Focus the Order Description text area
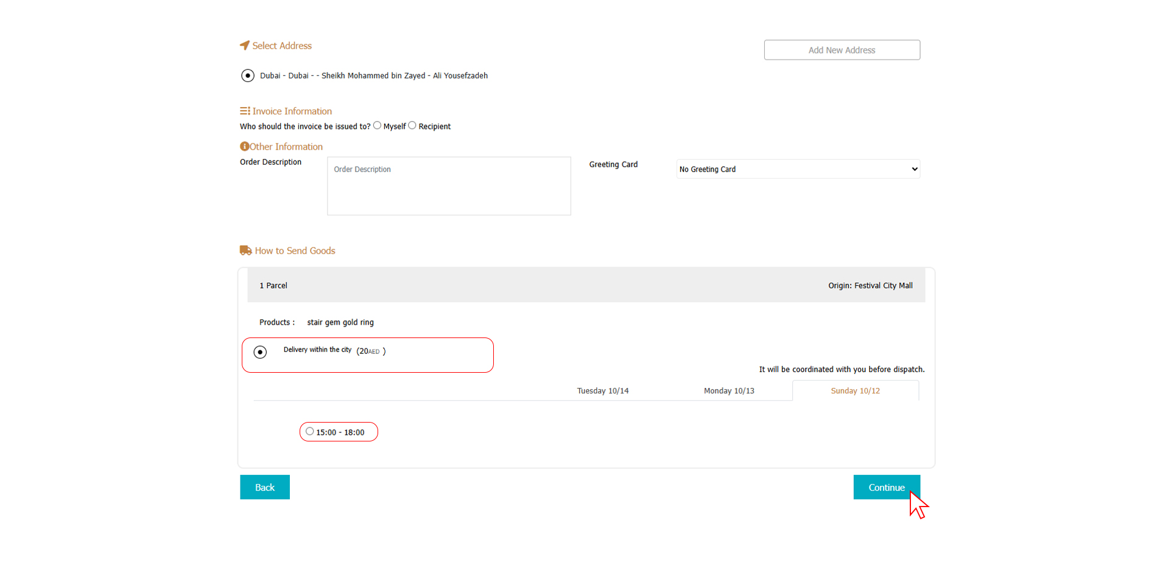Screen dimensions: 1157x574 449,186
